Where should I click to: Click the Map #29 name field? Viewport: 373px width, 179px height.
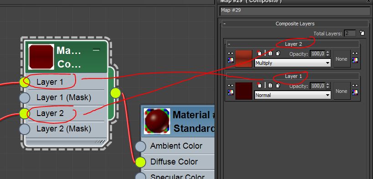pos(295,11)
